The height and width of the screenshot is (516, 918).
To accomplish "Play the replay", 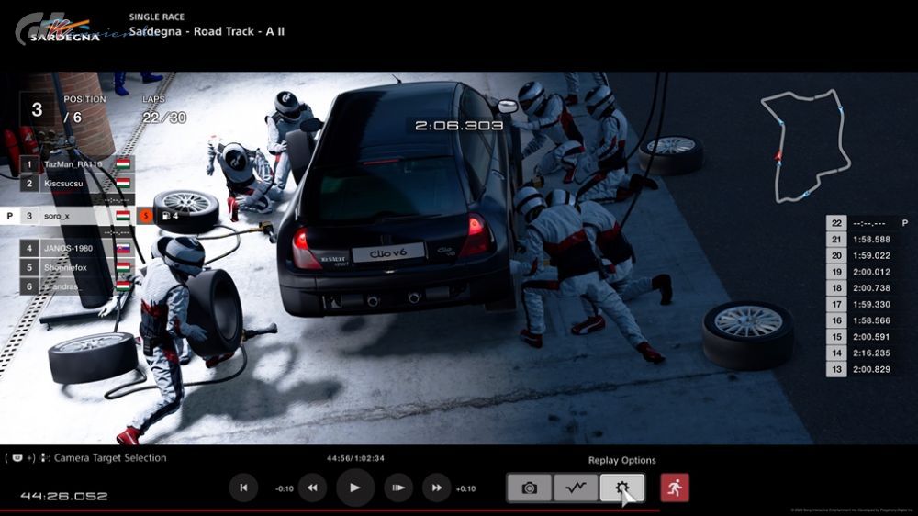I will click(354, 488).
